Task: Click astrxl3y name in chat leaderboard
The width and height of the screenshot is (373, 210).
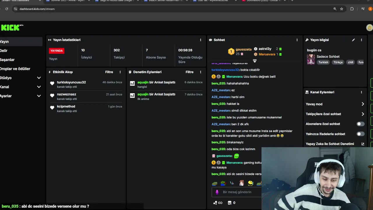Action: pos(265,49)
